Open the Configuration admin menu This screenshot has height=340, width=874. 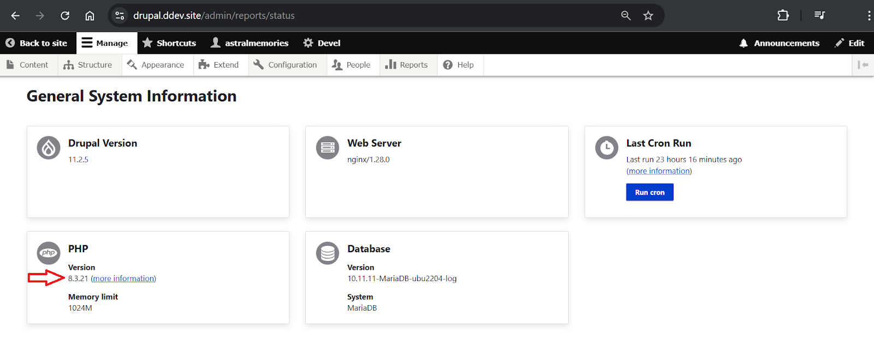pos(285,65)
